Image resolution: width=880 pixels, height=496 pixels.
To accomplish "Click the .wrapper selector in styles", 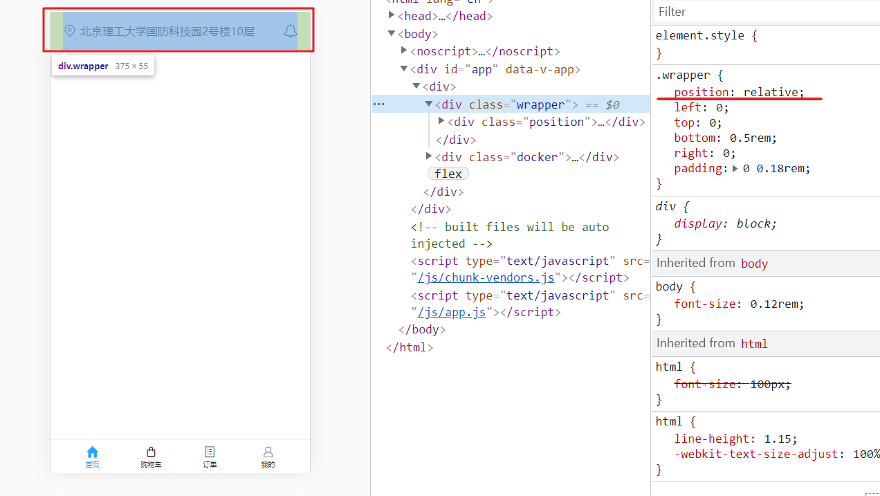I will point(682,75).
